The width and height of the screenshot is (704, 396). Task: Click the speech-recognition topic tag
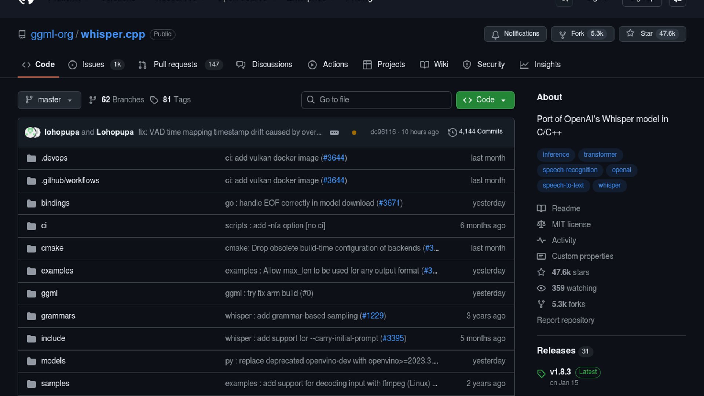click(x=570, y=170)
